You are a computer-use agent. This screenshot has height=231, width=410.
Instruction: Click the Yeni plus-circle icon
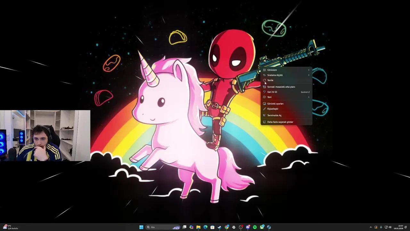(x=264, y=97)
